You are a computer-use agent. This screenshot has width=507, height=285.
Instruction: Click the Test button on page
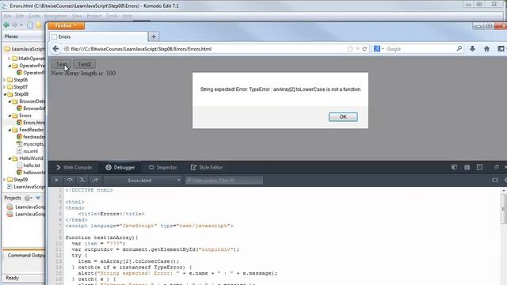(x=62, y=64)
